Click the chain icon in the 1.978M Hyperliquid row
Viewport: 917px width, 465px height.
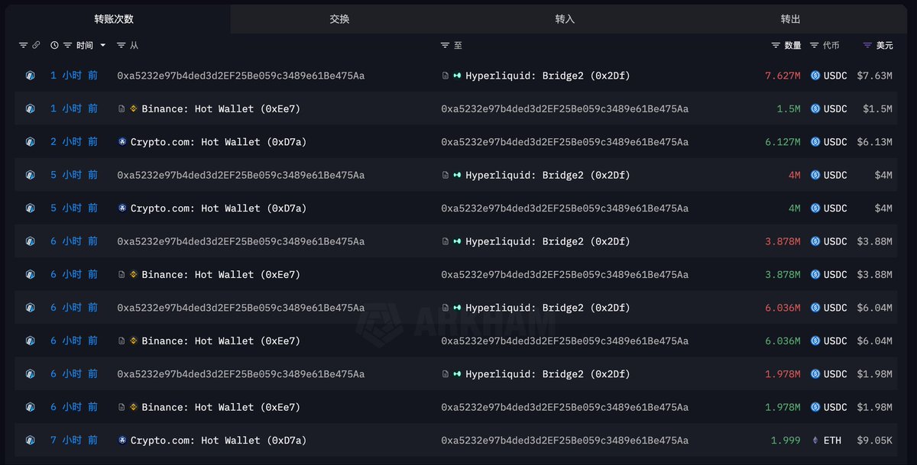pyautogui.click(x=31, y=374)
